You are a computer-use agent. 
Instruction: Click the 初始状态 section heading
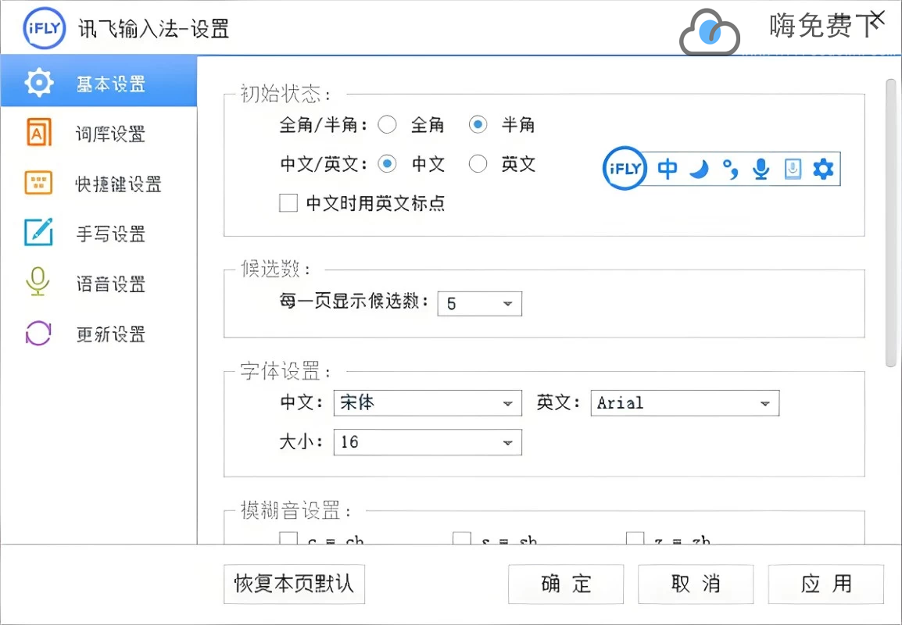tap(286, 94)
